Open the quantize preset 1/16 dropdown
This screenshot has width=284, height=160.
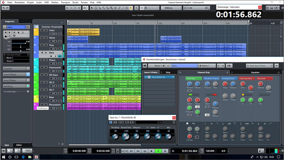tap(195, 8)
